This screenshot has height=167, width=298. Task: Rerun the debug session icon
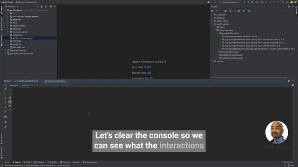click(x=5, y=85)
